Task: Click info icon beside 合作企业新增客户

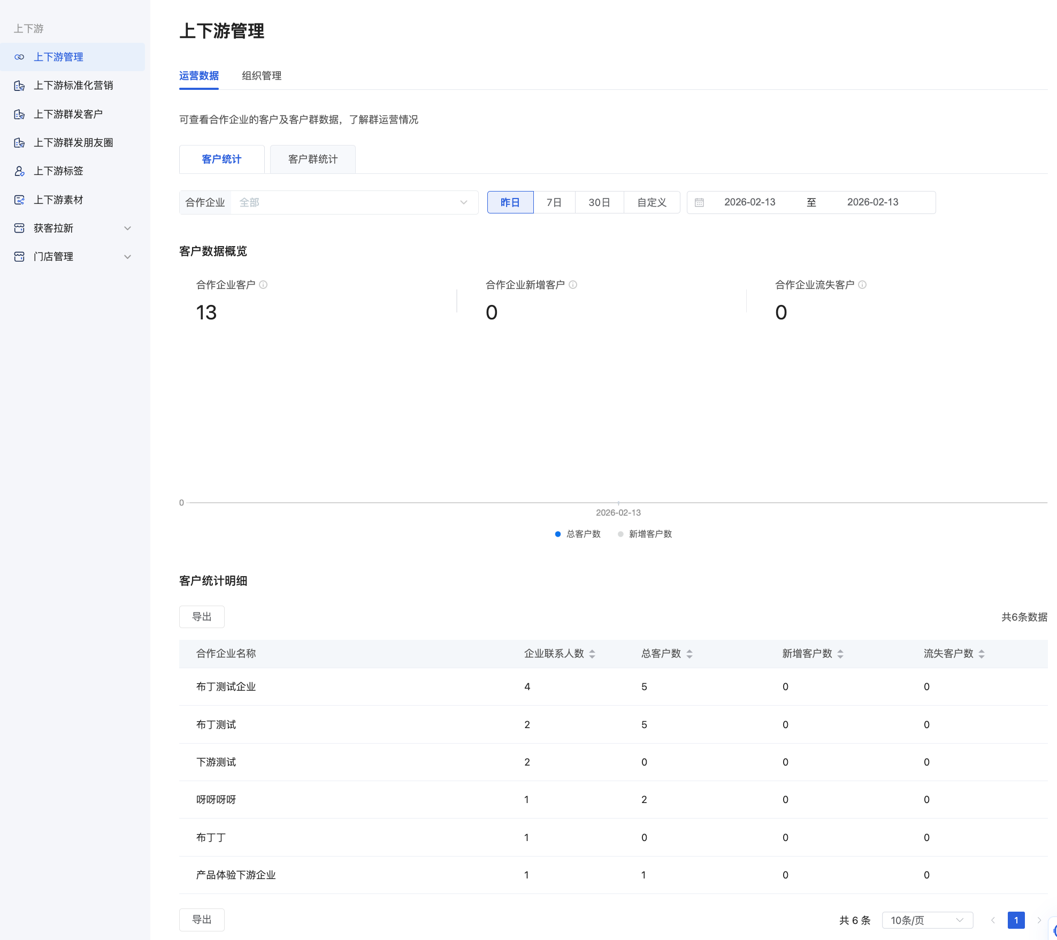Action: pyautogui.click(x=573, y=285)
